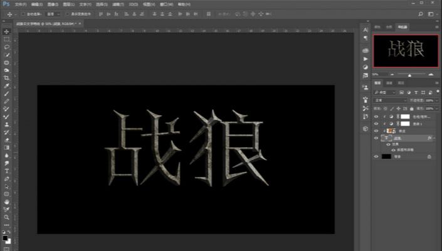Click the Lock all padlock icon
This screenshot has height=251, width=442.
[x=411, y=109]
